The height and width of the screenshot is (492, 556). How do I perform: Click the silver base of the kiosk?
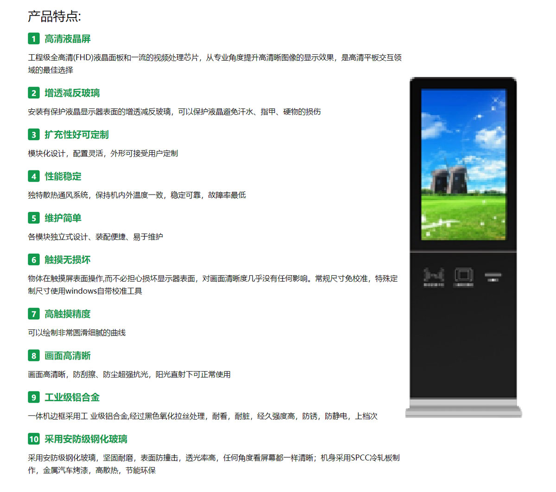pyautogui.click(x=463, y=408)
